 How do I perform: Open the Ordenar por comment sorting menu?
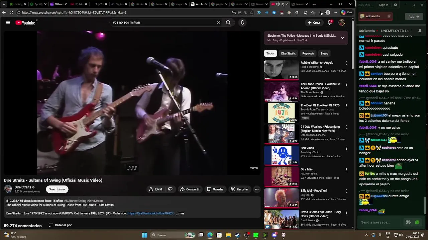tap(60, 225)
